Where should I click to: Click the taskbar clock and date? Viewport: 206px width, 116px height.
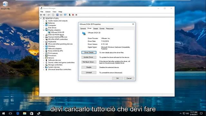pos(194,113)
